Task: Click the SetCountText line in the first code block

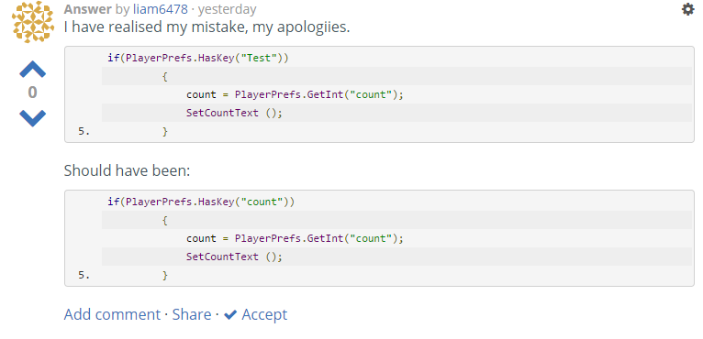Action: [234, 113]
